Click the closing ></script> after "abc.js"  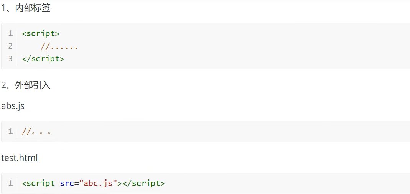click(141, 183)
